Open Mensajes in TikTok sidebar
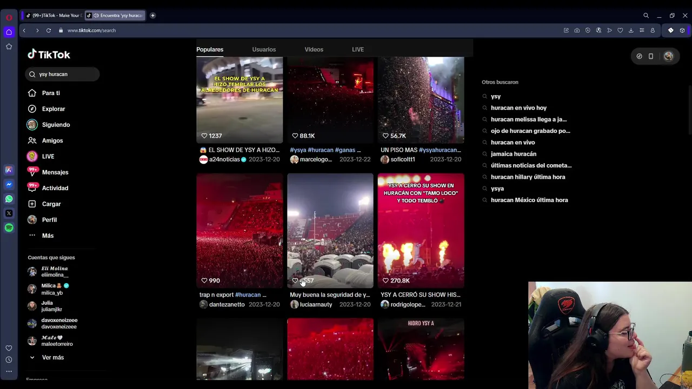 pos(55,172)
